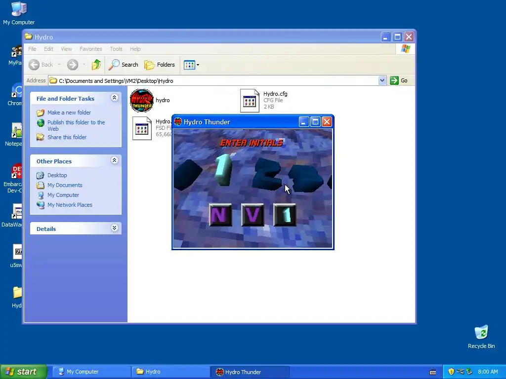The height and width of the screenshot is (379, 506).
Task: Click the network connection tray icon
Action: tap(460, 372)
